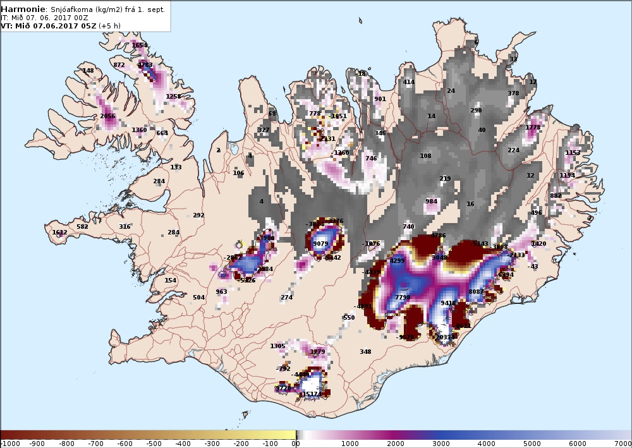This screenshot has height=448, width=632.
Task: Click the value 1258 on the map
Action: [173, 96]
